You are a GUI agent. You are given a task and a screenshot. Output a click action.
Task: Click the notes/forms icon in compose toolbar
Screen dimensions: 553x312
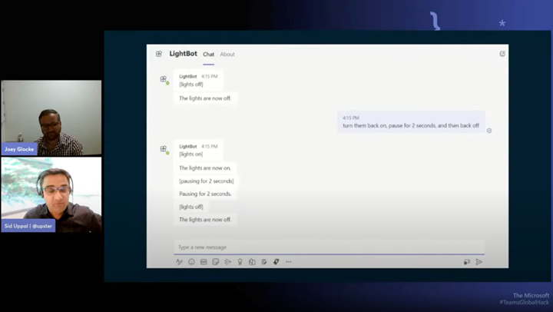click(x=263, y=262)
